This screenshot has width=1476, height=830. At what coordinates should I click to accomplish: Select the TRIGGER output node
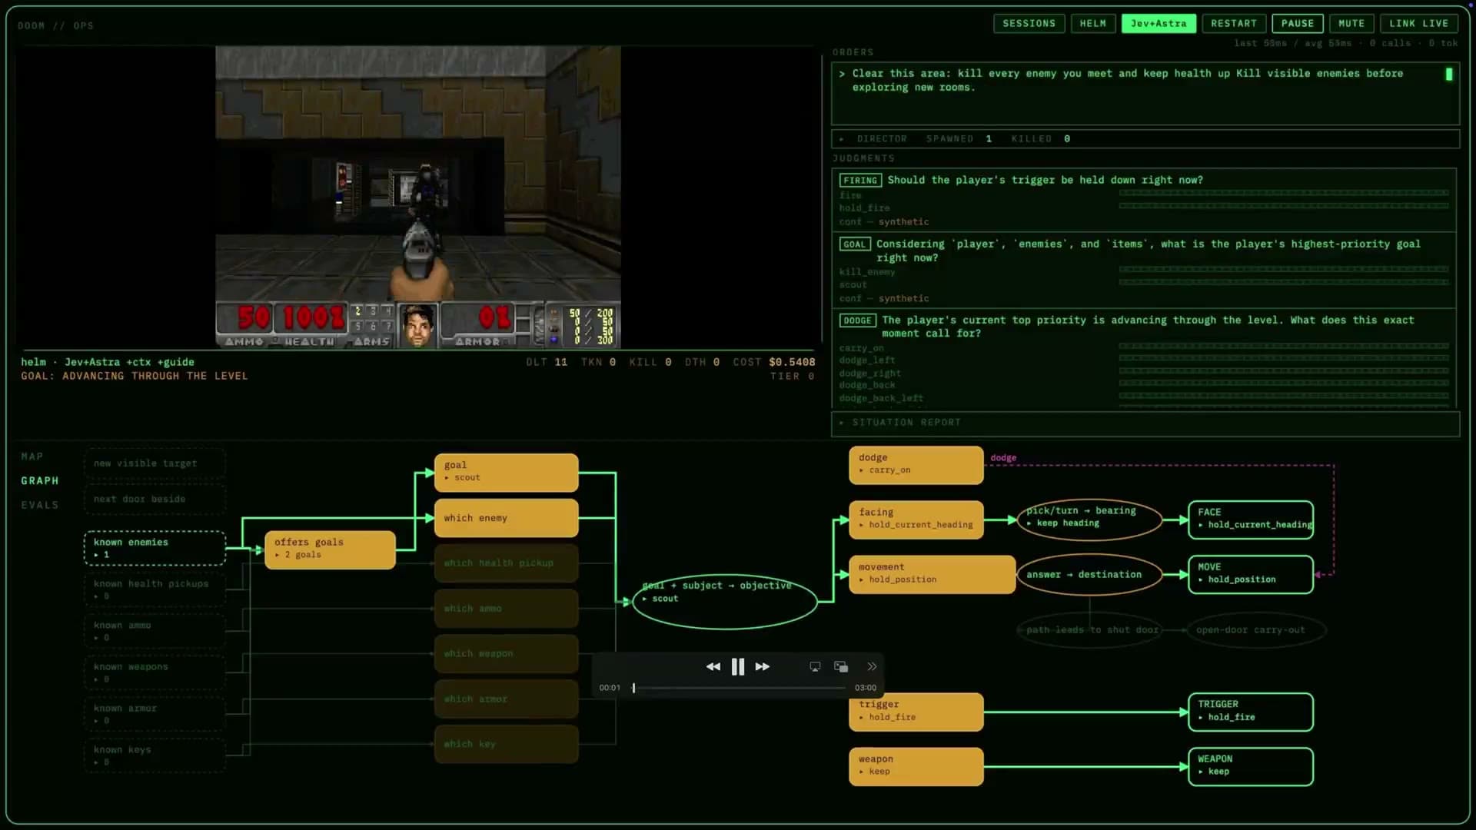(x=1251, y=712)
